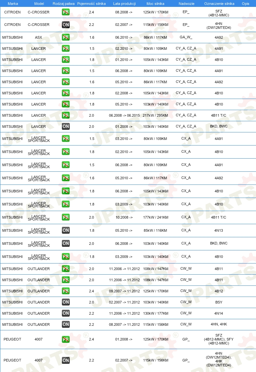Viewport: 256px width, 372px height.
Task: Click the Lata produkcji column header
Action: [x=124, y=4]
